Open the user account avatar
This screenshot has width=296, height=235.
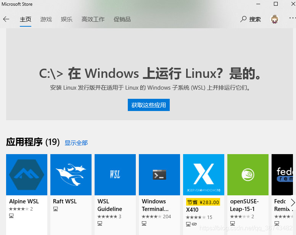pos(275,19)
